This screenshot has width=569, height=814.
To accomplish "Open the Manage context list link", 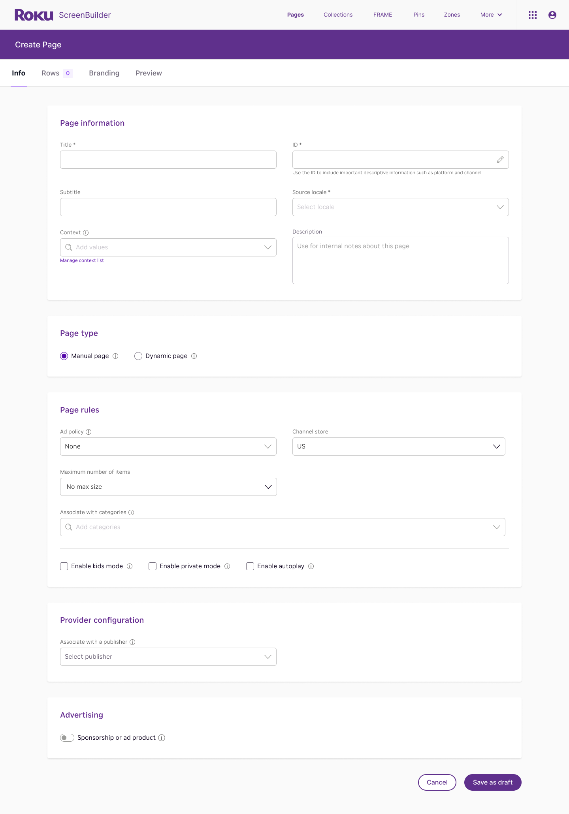I will point(82,261).
